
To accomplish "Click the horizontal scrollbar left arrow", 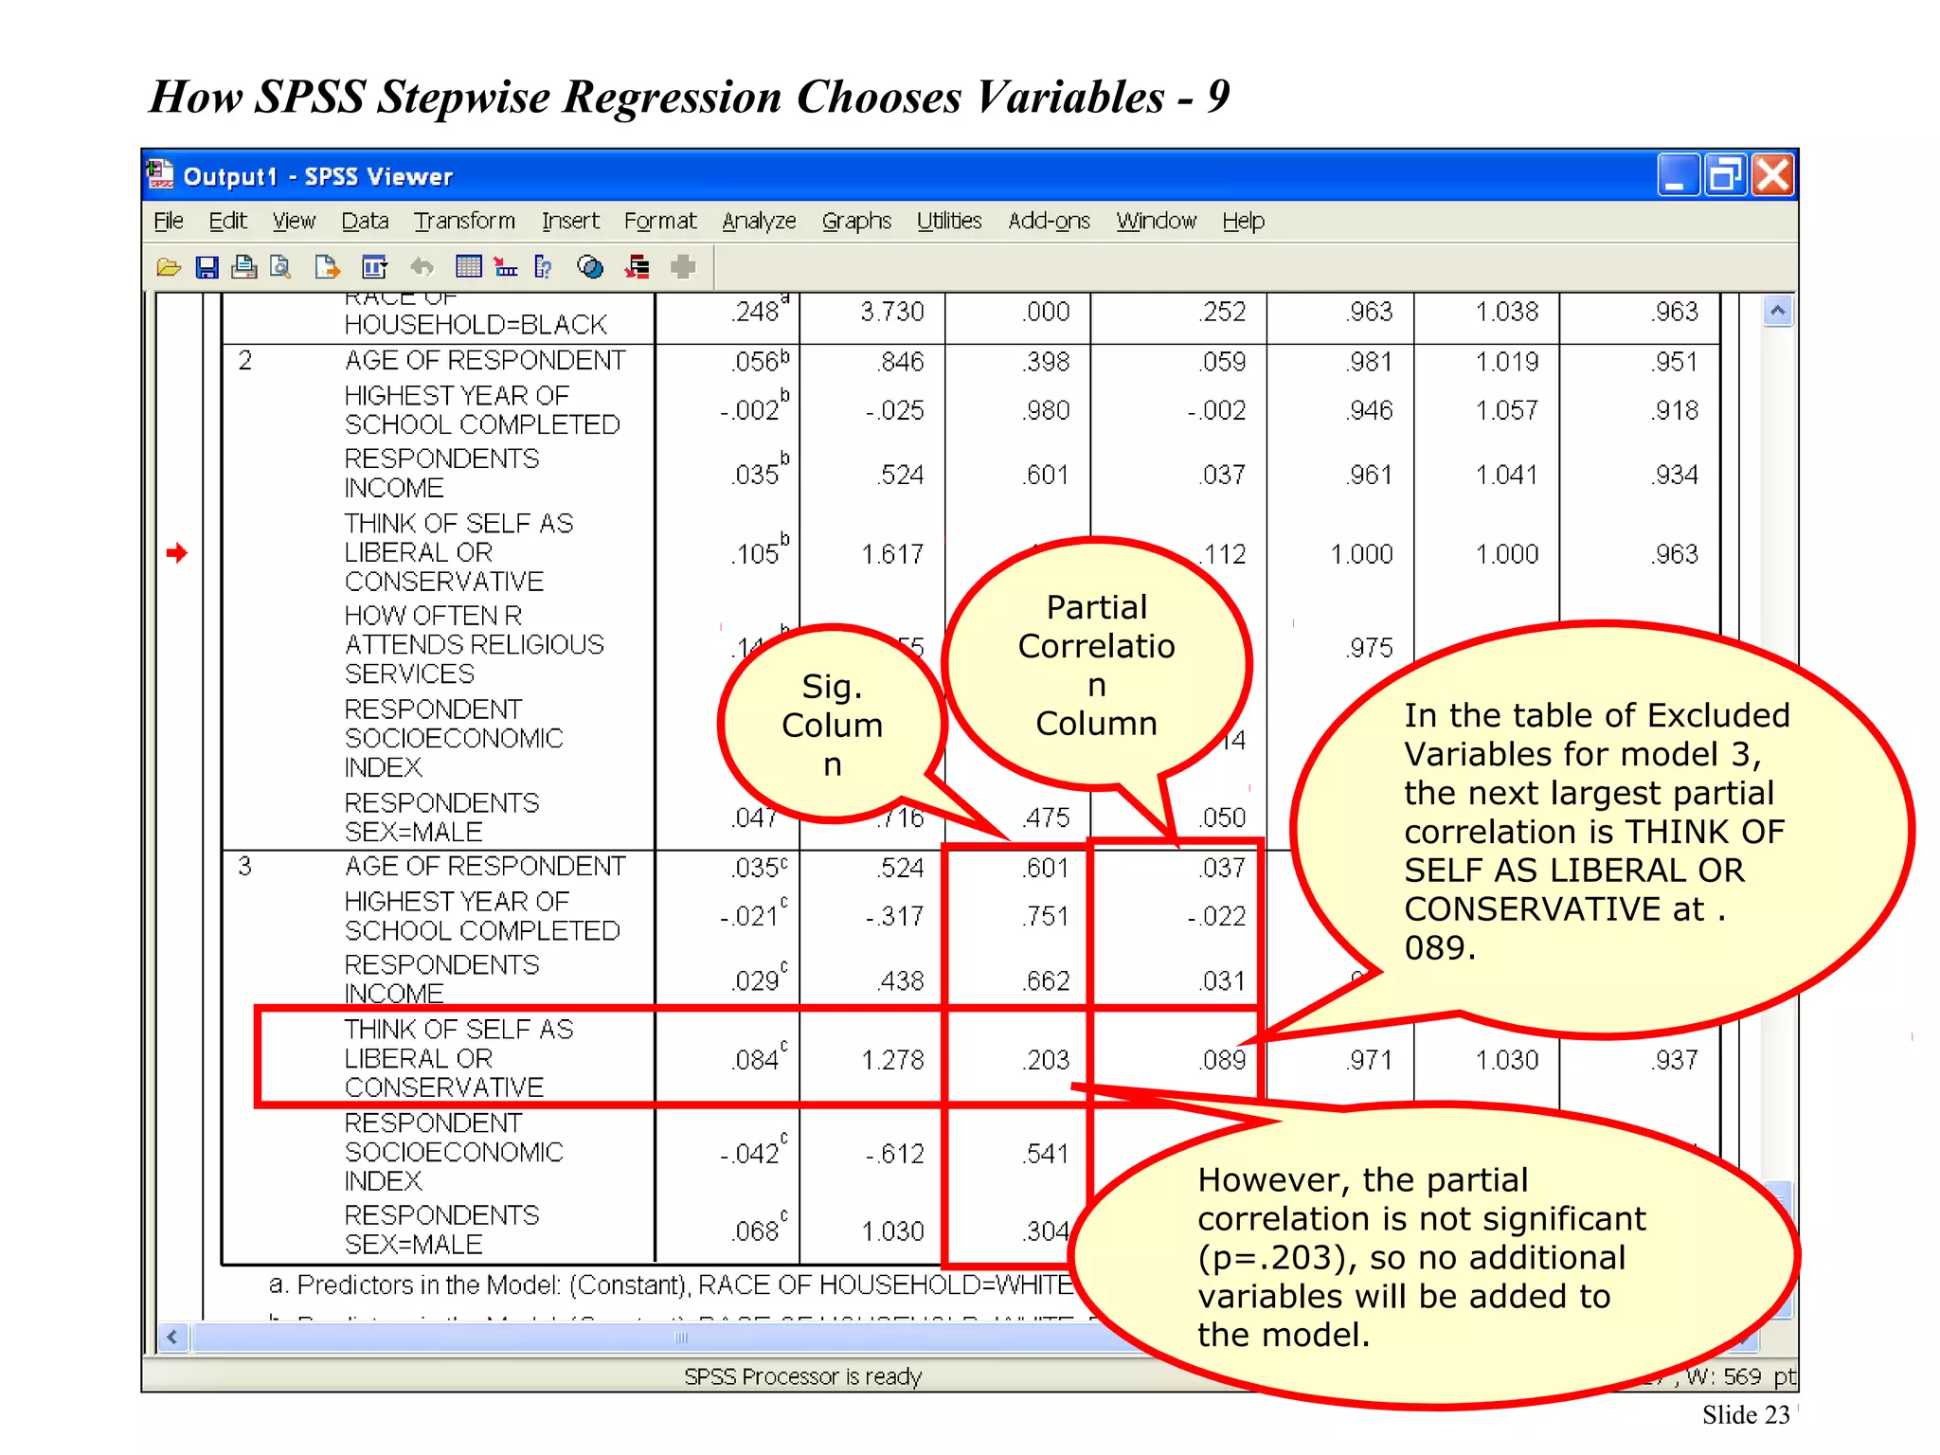I will (x=172, y=1337).
